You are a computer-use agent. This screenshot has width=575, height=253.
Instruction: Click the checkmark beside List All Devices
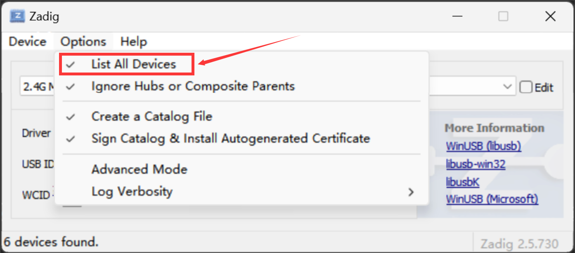[71, 65]
